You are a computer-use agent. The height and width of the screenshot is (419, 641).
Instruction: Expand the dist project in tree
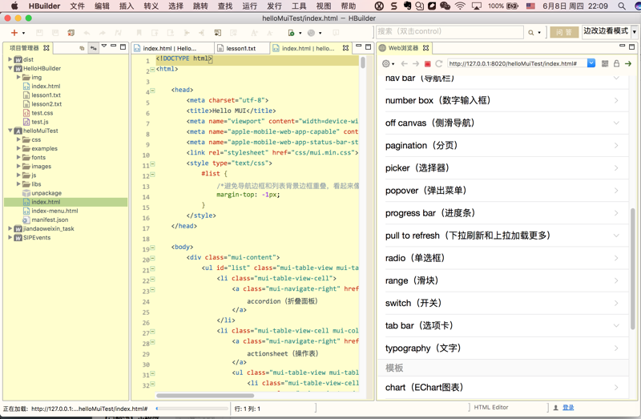pyautogui.click(x=10, y=59)
